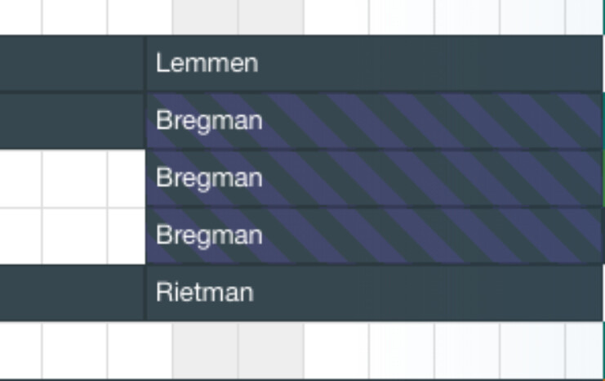The image size is (605, 381).
Task: Click first grey shaded cell above Lemmen
Action: pos(205,16)
